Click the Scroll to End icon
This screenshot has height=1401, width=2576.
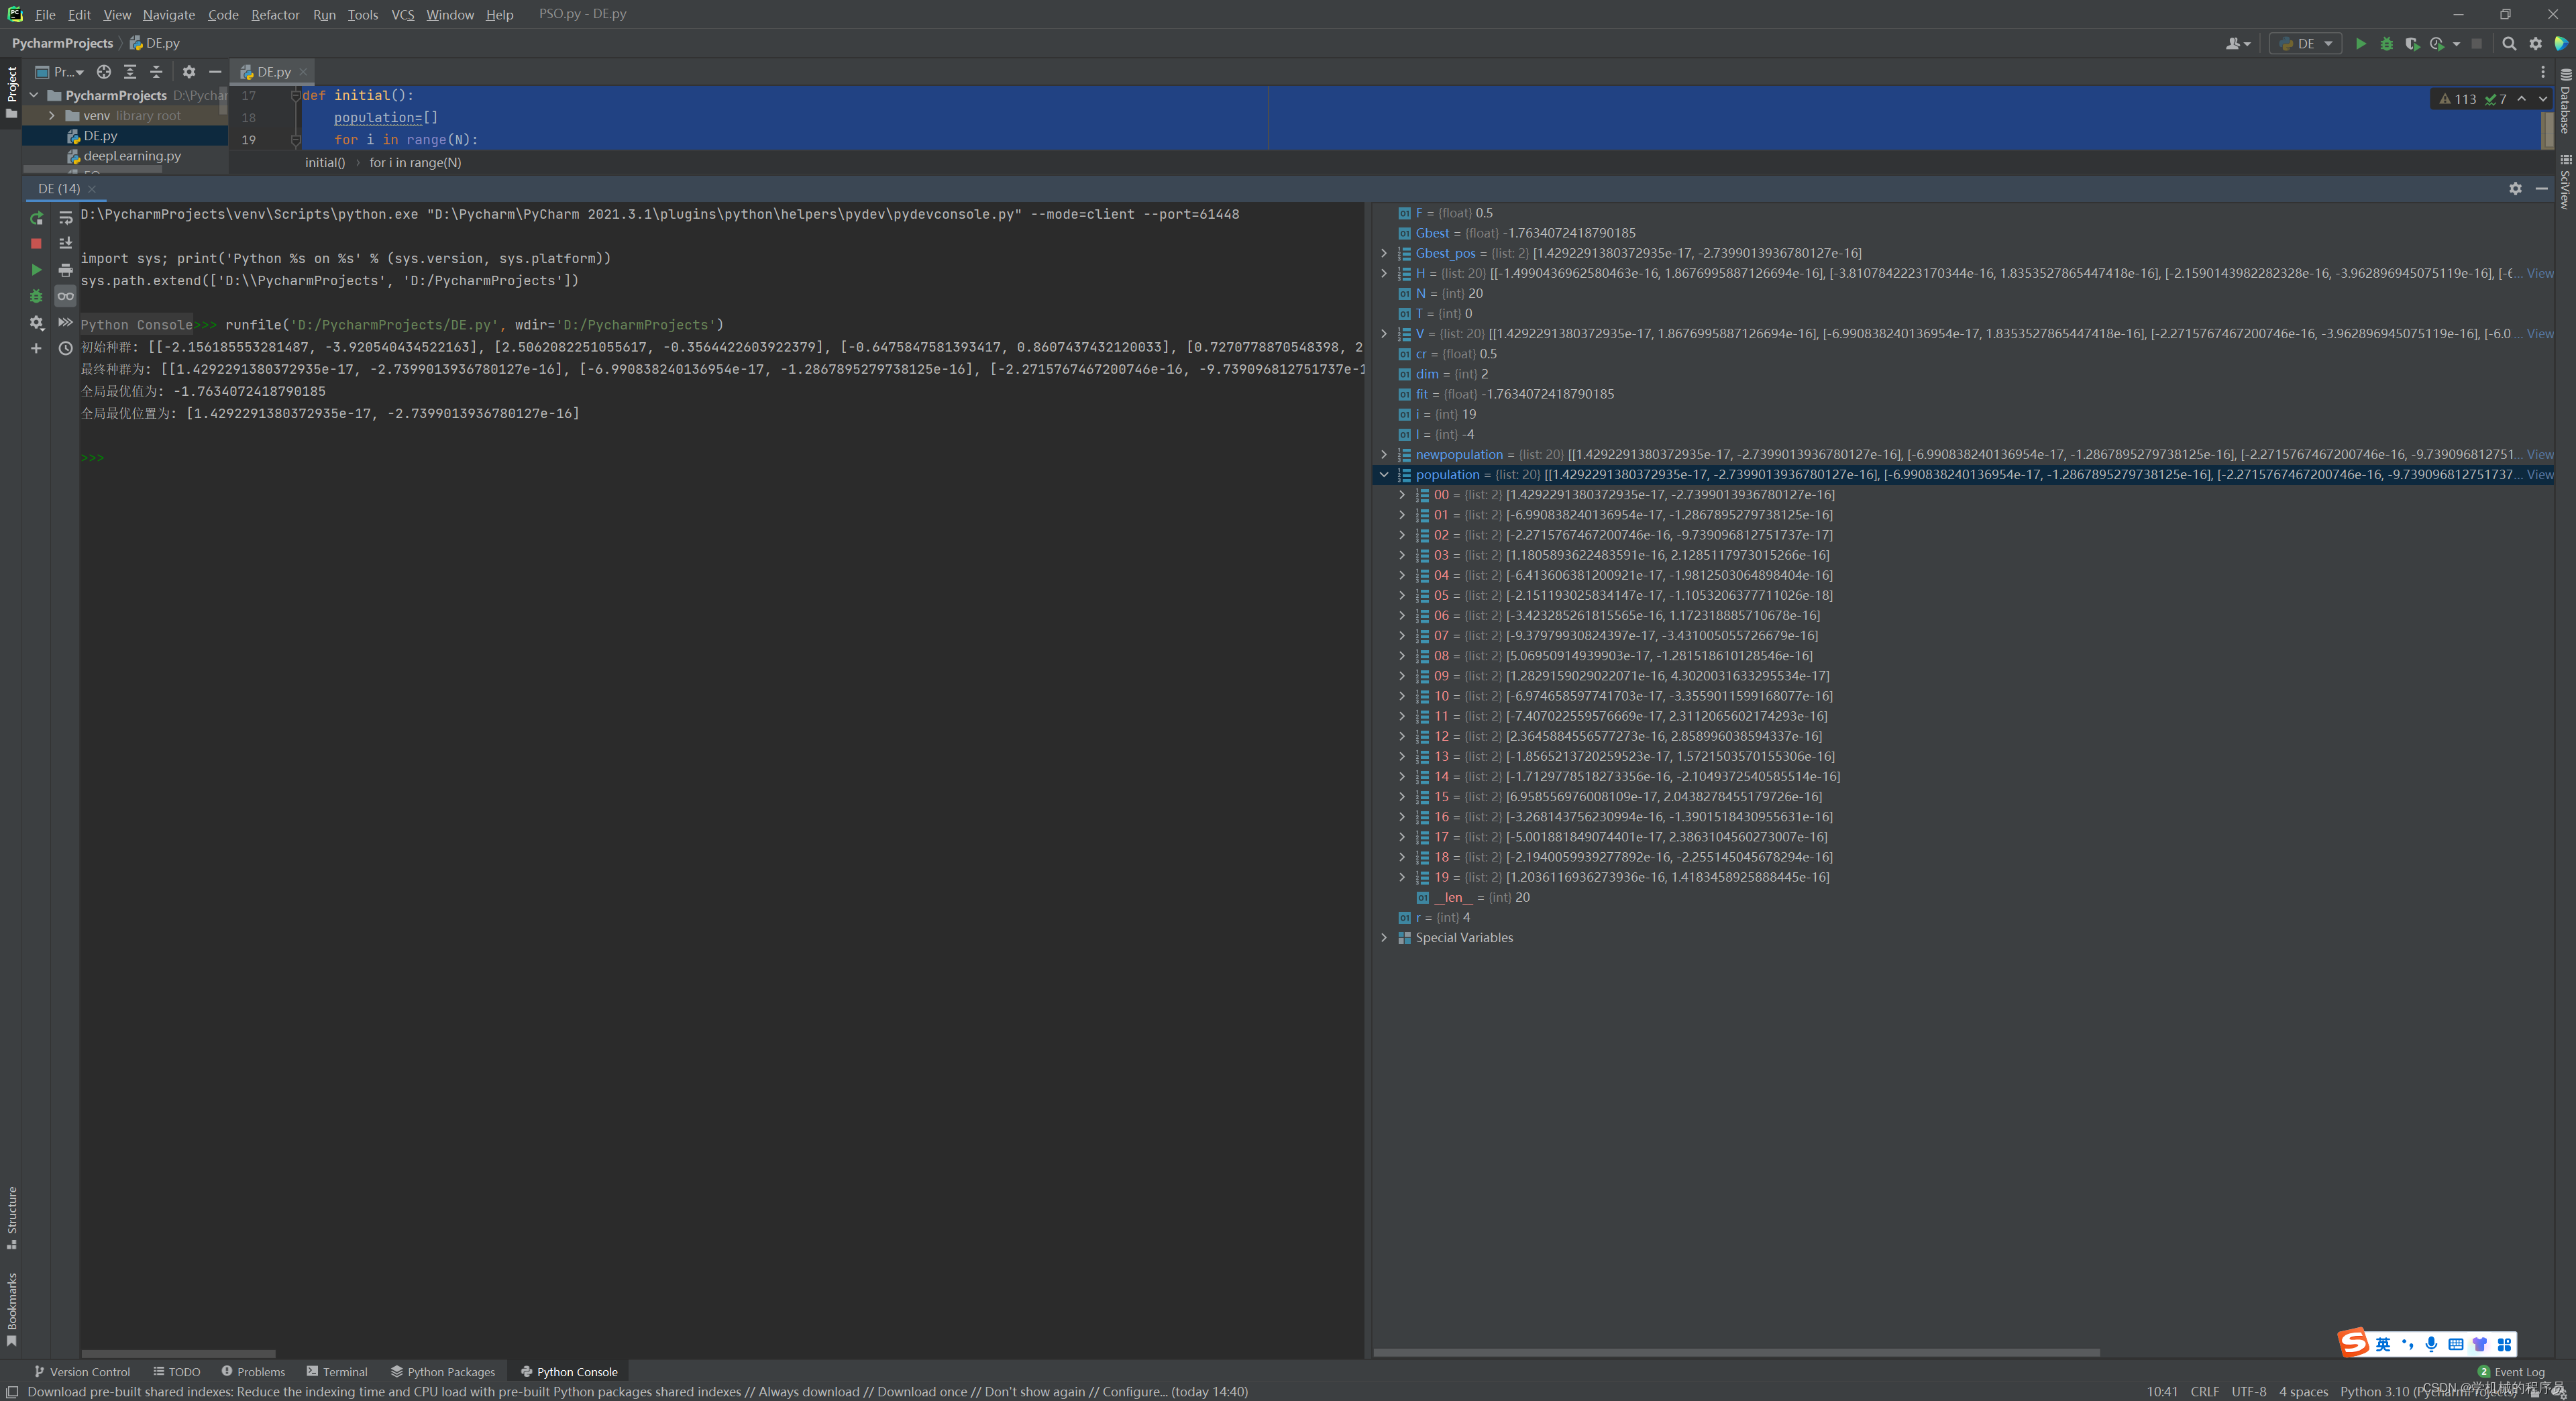pyautogui.click(x=65, y=243)
